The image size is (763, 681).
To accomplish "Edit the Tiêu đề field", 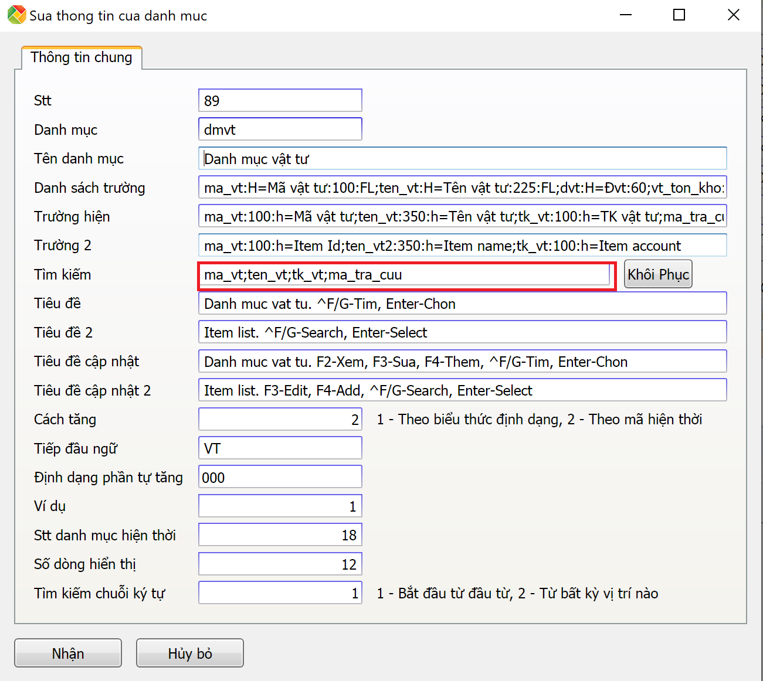I will 463,304.
